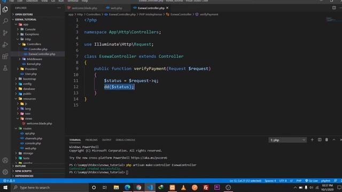This screenshot has width=342, height=192.
Task: Change language mode PHP in status bar
Action: (x=299, y=181)
